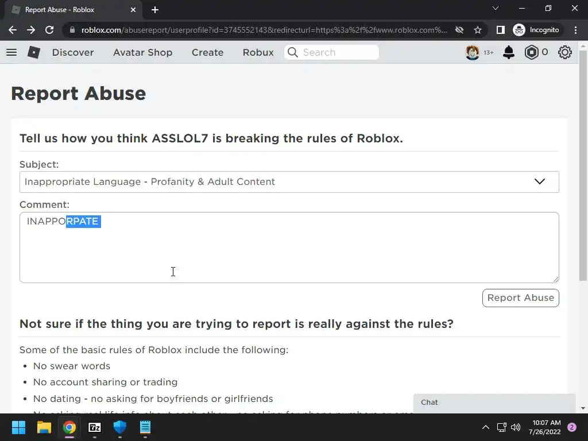Click the 'No dating' rule text

(x=153, y=399)
